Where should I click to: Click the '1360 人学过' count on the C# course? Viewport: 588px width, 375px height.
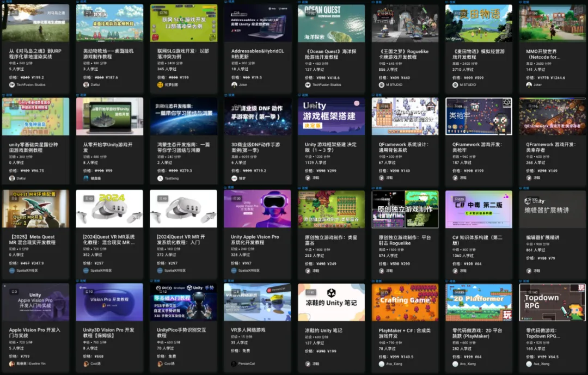[x=463, y=256]
